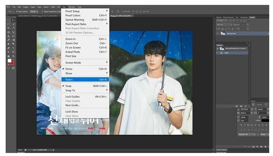This screenshot has height=156, width=273.
Task: Click the Photoshop Ps logo icon
Action: point(8,7)
